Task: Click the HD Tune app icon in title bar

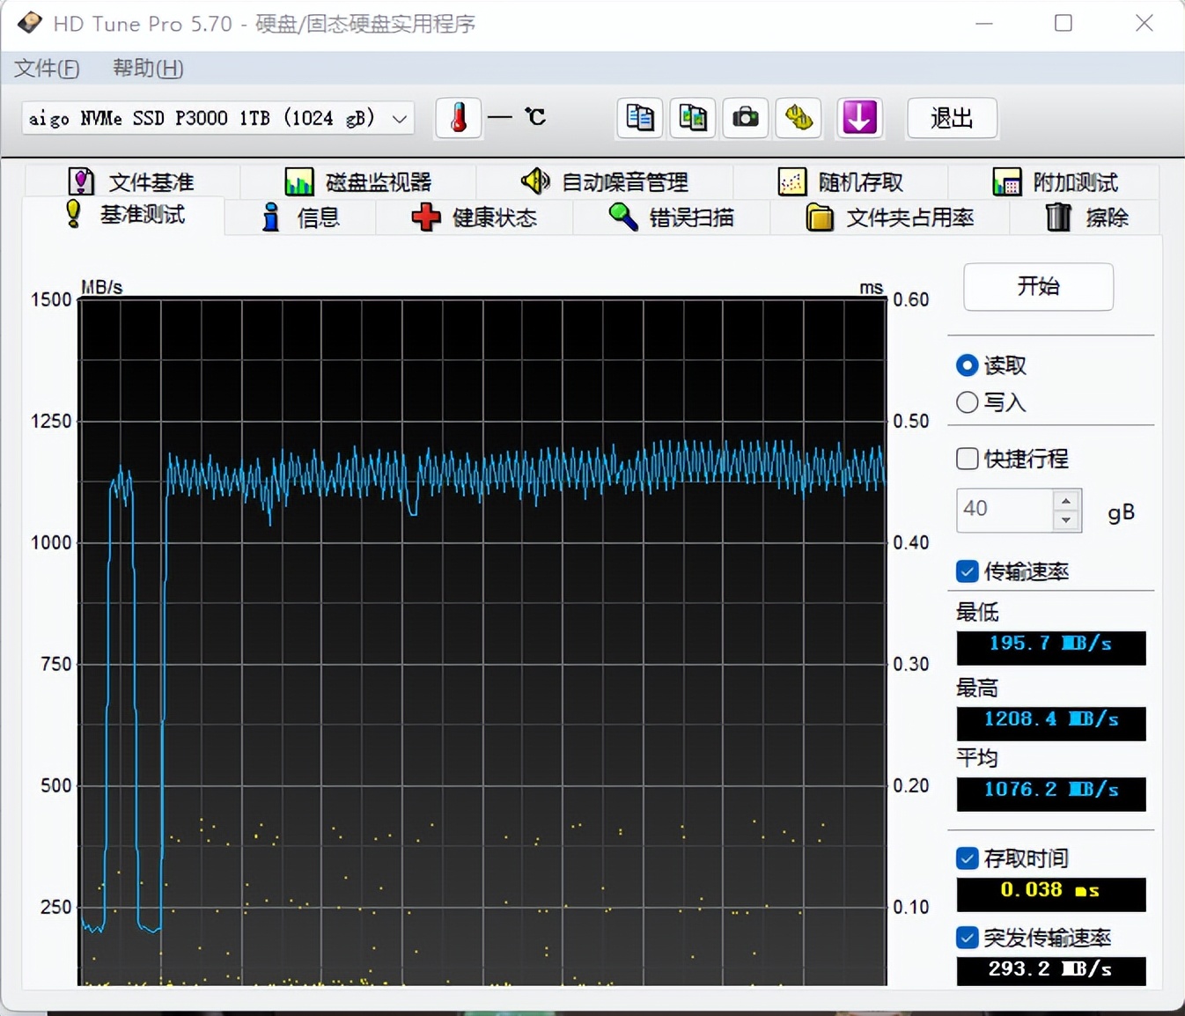Action: pos(29,23)
